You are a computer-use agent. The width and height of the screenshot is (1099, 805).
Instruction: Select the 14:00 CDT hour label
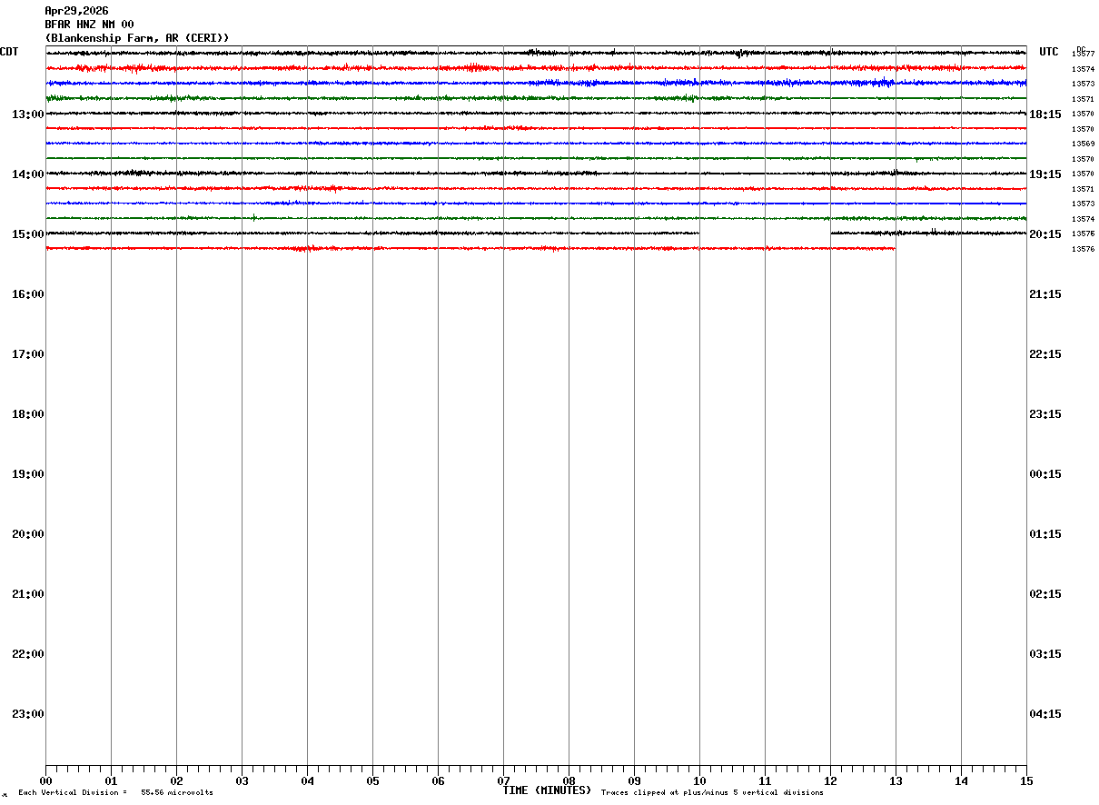(28, 174)
